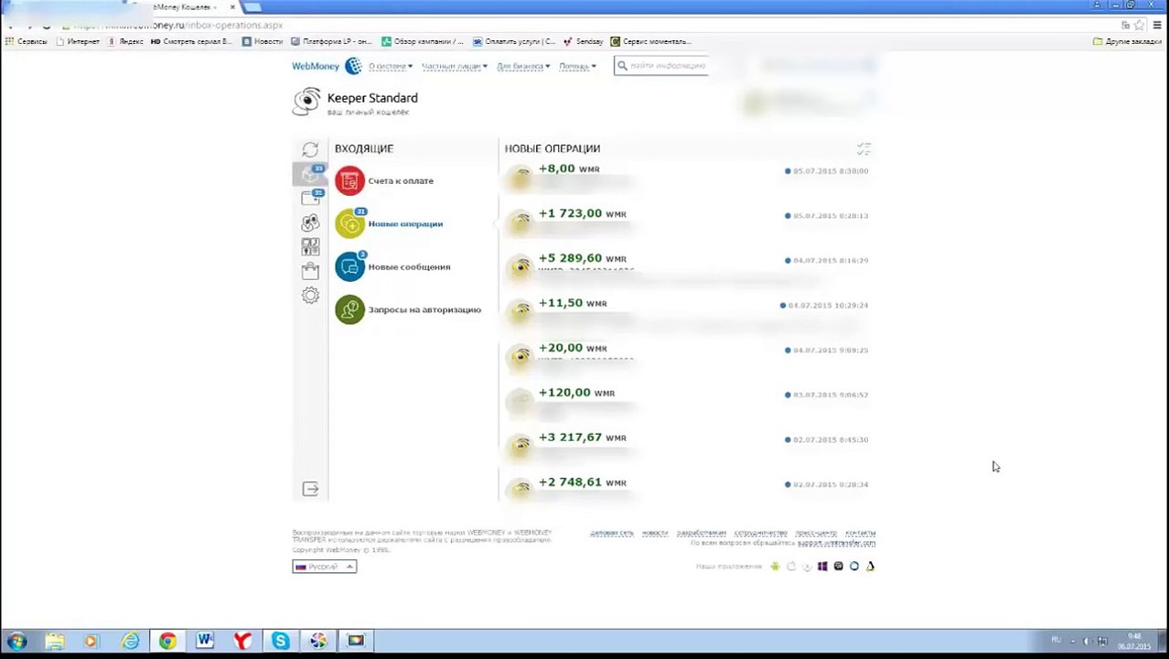Open the contacts group icon in sidebar

point(310,222)
